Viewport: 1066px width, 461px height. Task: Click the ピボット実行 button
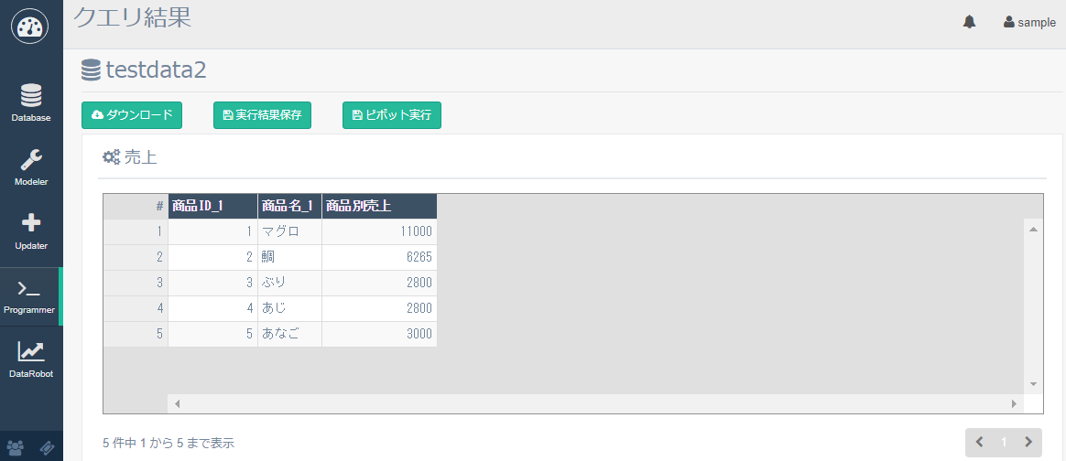(391, 115)
